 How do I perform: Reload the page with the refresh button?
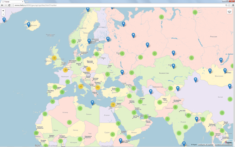point(9,5)
